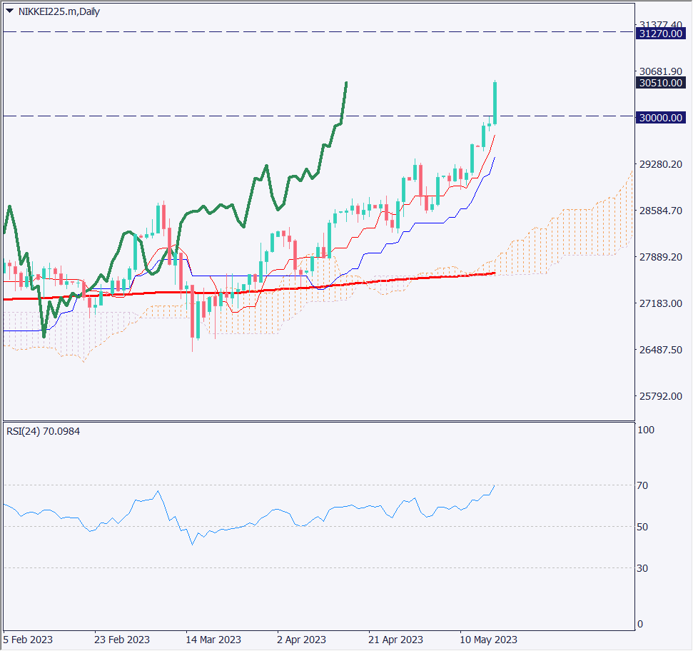Click the 5 Feb 2023 date label

point(29,639)
